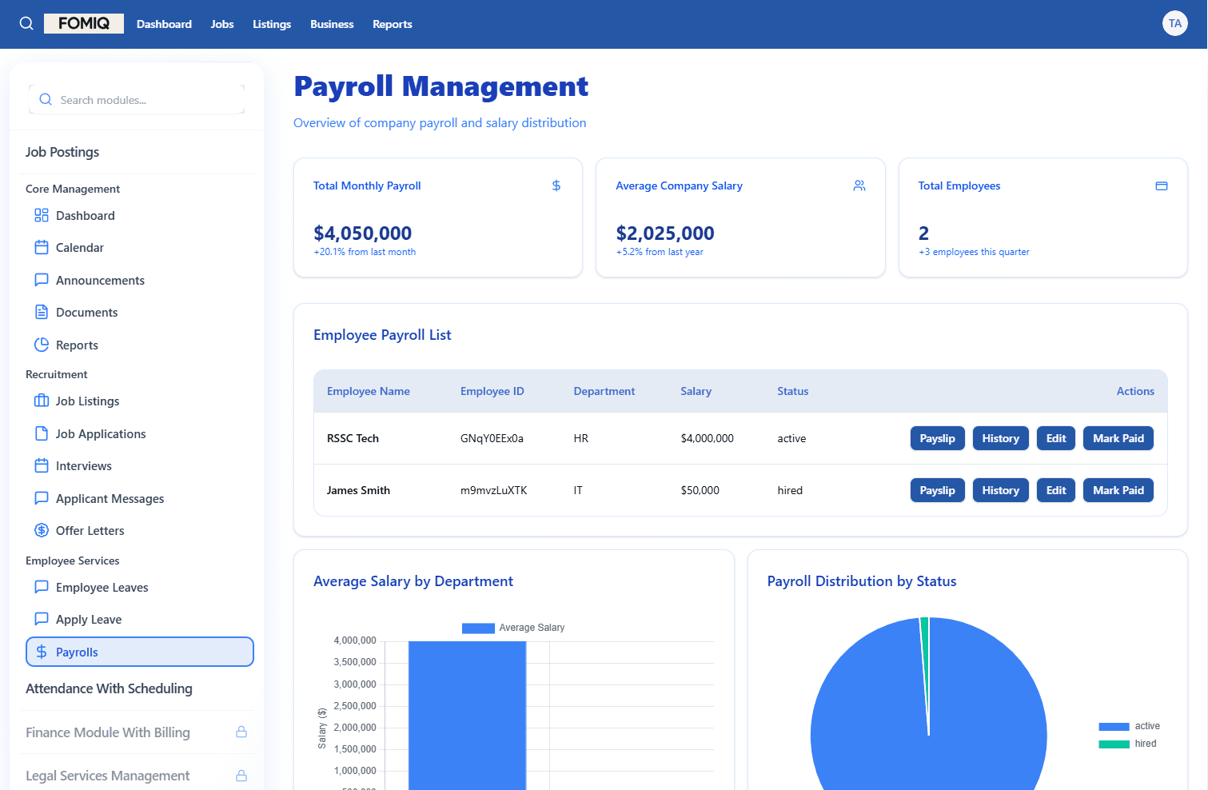Viewport: 1208px width, 790px height.
Task: Click the Calendar icon in sidebar
Action: 42,248
